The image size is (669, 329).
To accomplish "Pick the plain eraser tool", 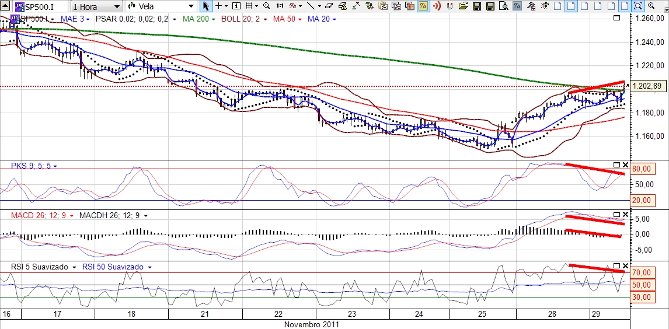I will 329,6.
